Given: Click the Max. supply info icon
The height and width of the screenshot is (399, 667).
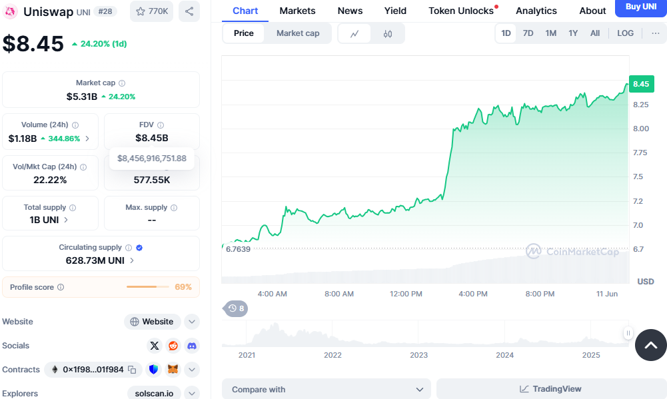Looking at the screenshot, I should click(174, 208).
